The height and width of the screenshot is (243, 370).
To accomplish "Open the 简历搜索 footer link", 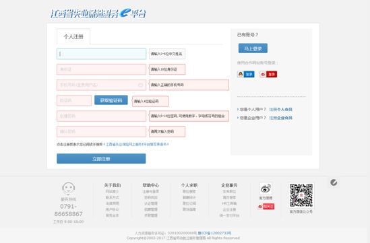I will click(x=229, y=197).
